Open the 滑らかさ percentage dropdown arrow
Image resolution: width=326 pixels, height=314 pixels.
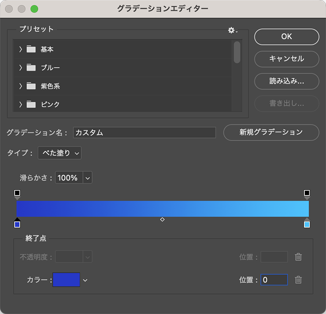click(x=87, y=178)
